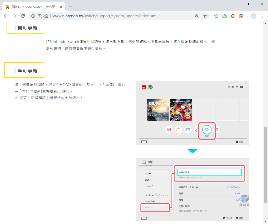Click the テレビ出力 settings entry

click(150, 201)
